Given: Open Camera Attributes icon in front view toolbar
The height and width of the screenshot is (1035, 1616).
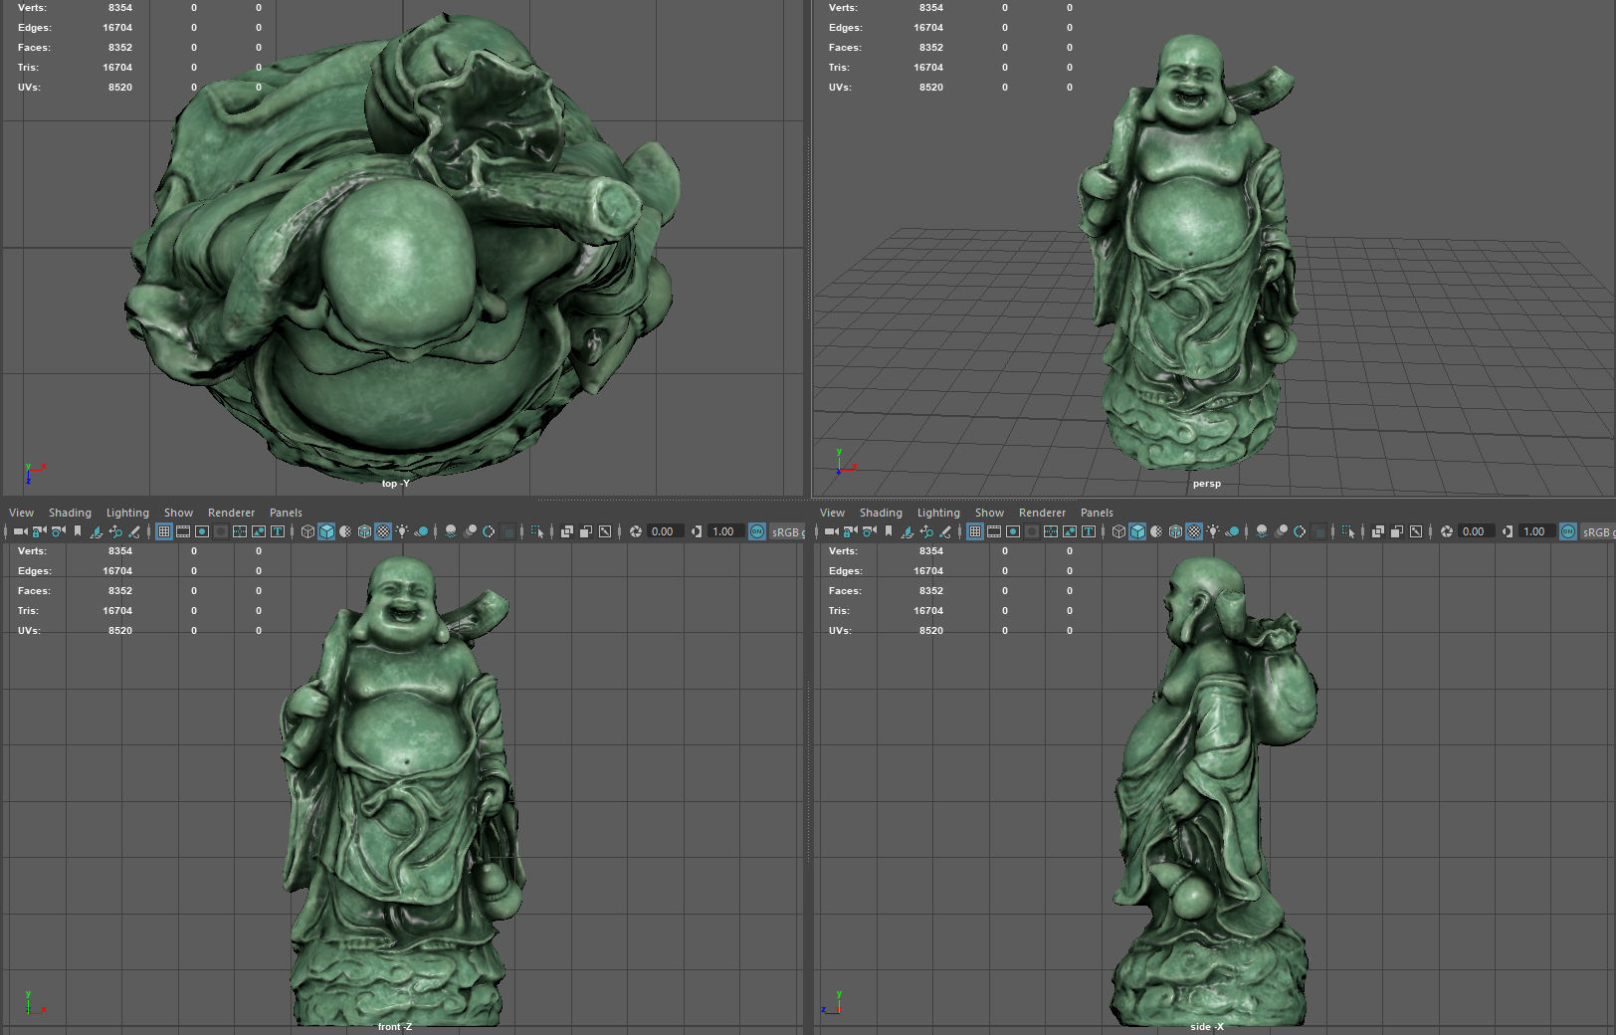Looking at the screenshot, I should (58, 531).
